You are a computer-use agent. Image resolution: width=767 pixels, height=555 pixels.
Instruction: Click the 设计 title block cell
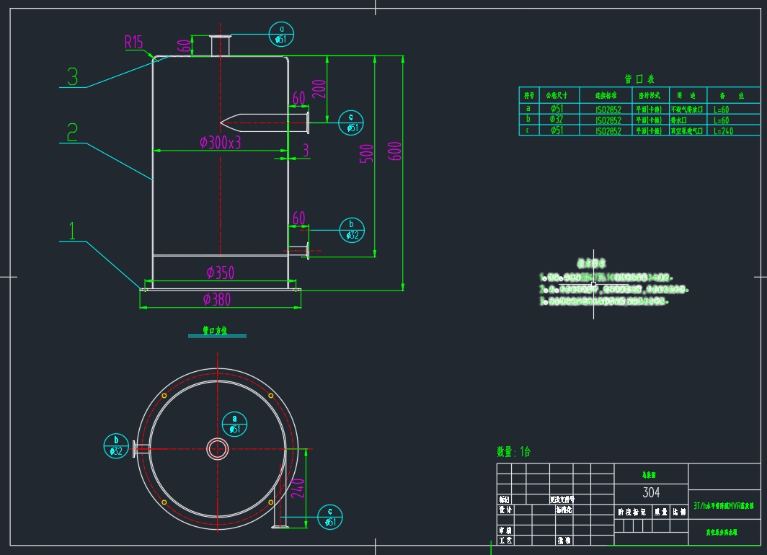[505, 510]
